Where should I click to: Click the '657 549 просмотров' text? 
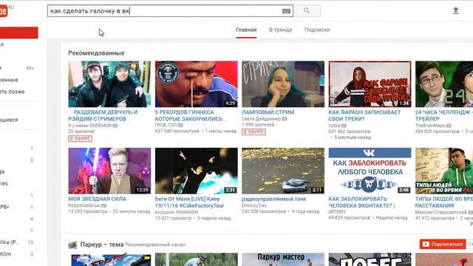pos(177,132)
